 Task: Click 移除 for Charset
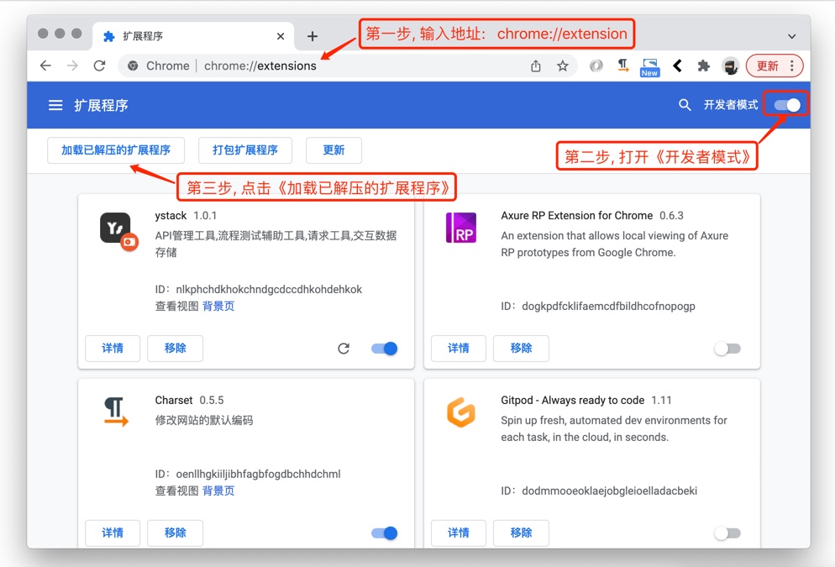coord(176,533)
